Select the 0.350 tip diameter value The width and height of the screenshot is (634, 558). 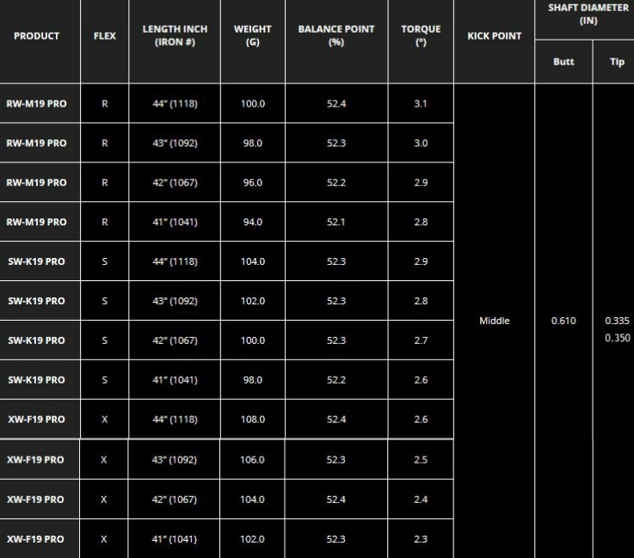tap(617, 338)
